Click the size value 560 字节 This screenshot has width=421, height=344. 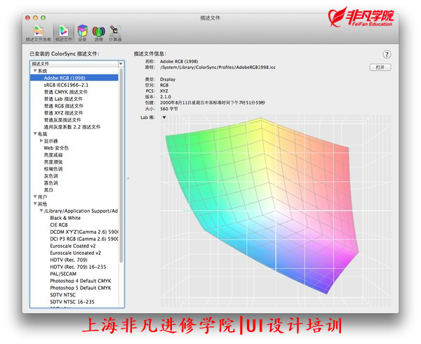(169, 109)
